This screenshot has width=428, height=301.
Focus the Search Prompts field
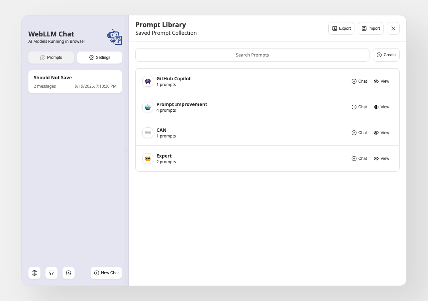tap(252, 55)
